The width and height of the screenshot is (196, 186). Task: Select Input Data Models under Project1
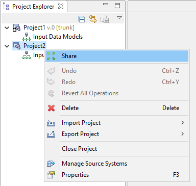58,37
